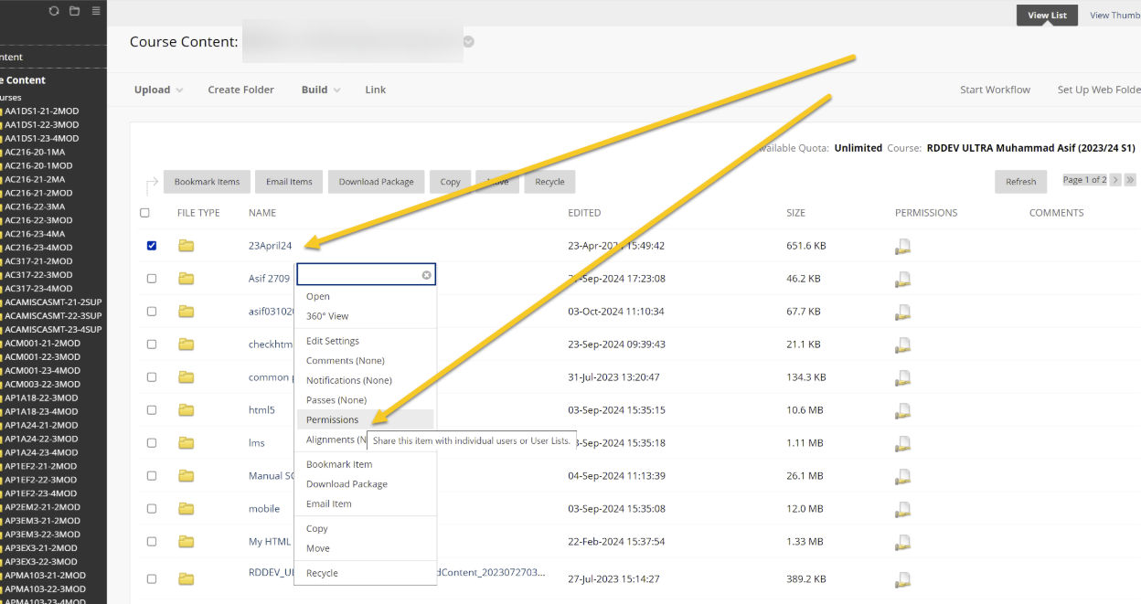Check the checkbox for the lms folder
Viewport: 1141px width, 604px height.
coord(152,443)
